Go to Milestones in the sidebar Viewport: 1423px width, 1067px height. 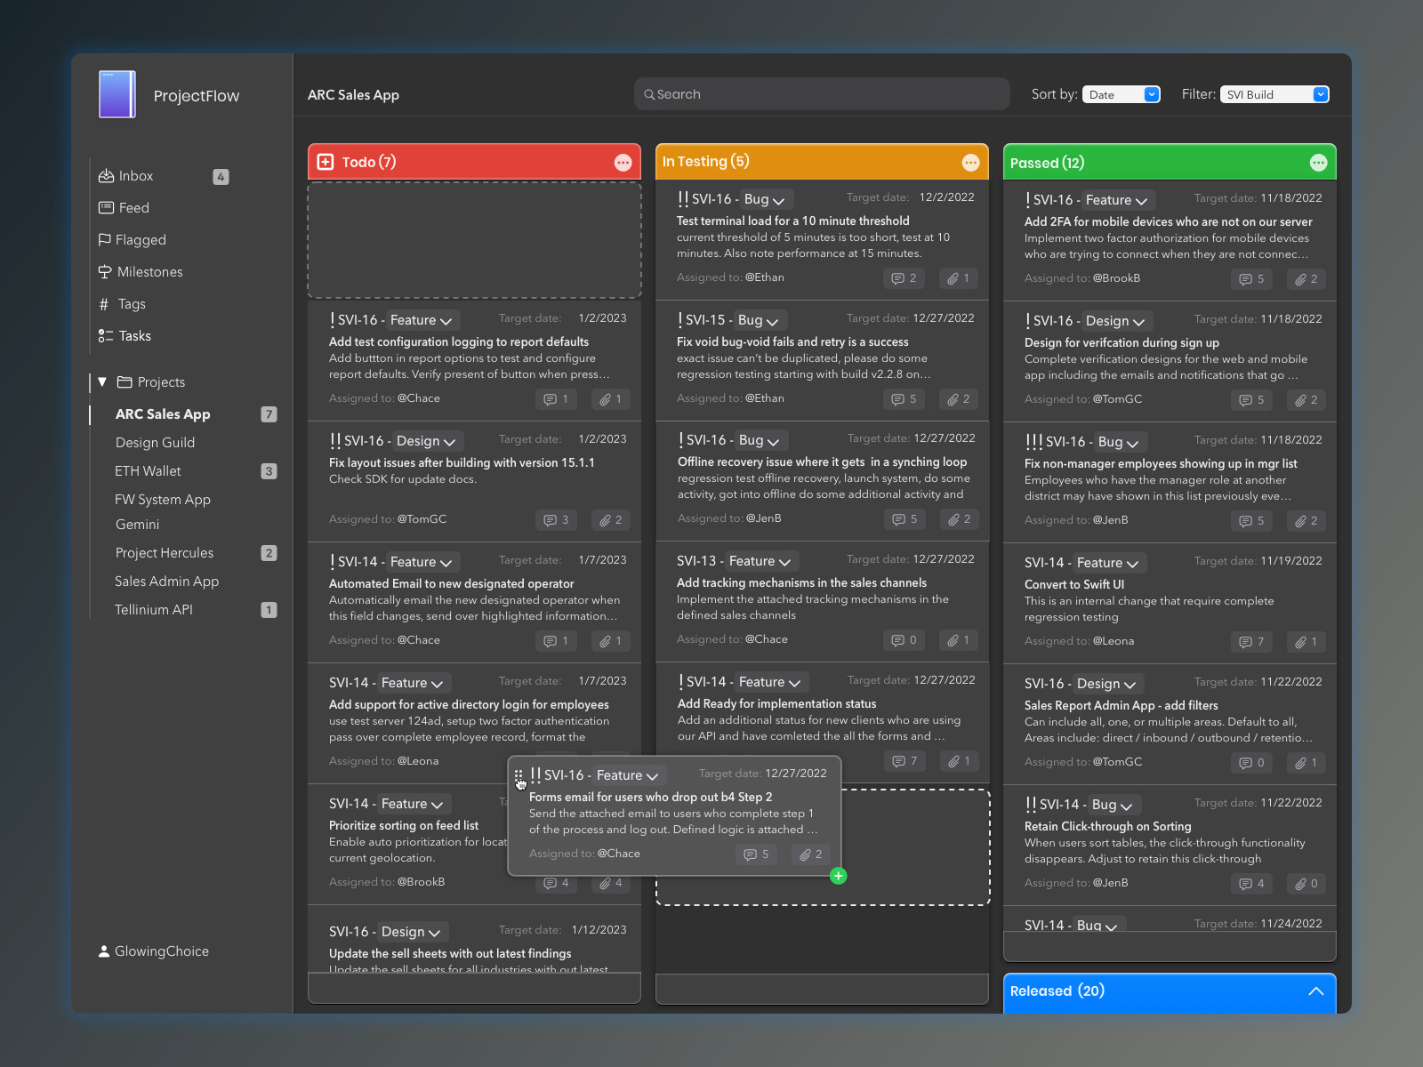pyautogui.click(x=149, y=272)
